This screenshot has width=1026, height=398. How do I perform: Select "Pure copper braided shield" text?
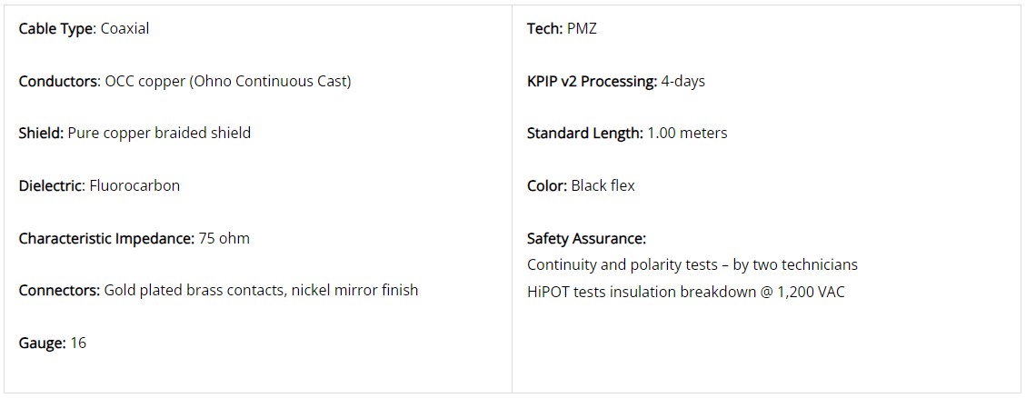point(159,133)
